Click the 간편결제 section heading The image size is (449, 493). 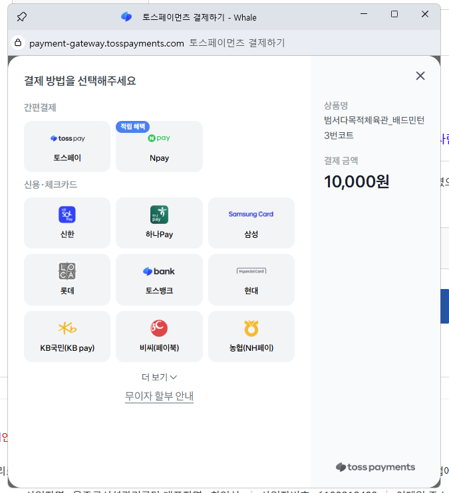40,108
